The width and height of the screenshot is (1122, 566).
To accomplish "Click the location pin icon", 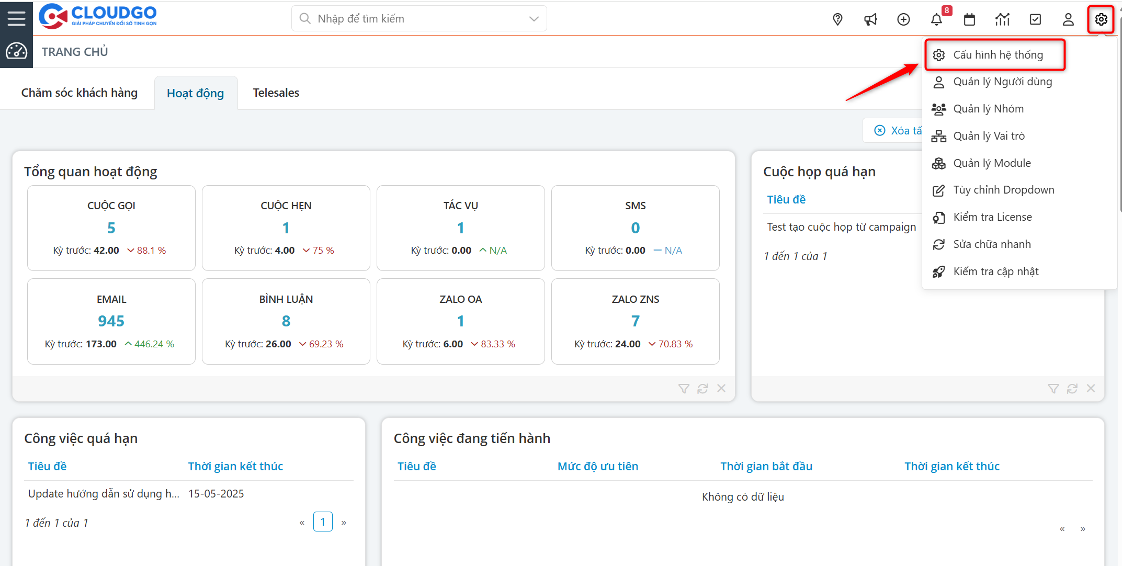I will pos(837,19).
